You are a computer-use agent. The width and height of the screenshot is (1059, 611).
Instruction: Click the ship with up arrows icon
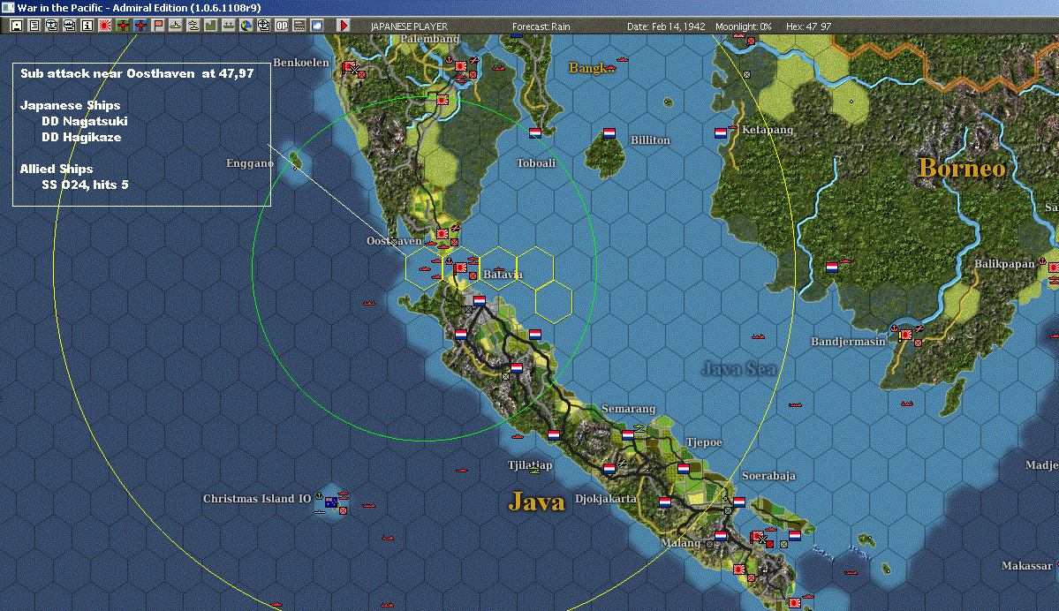[228, 26]
